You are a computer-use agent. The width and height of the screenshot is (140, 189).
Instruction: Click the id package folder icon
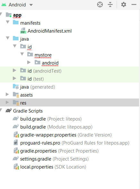click(x=23, y=46)
